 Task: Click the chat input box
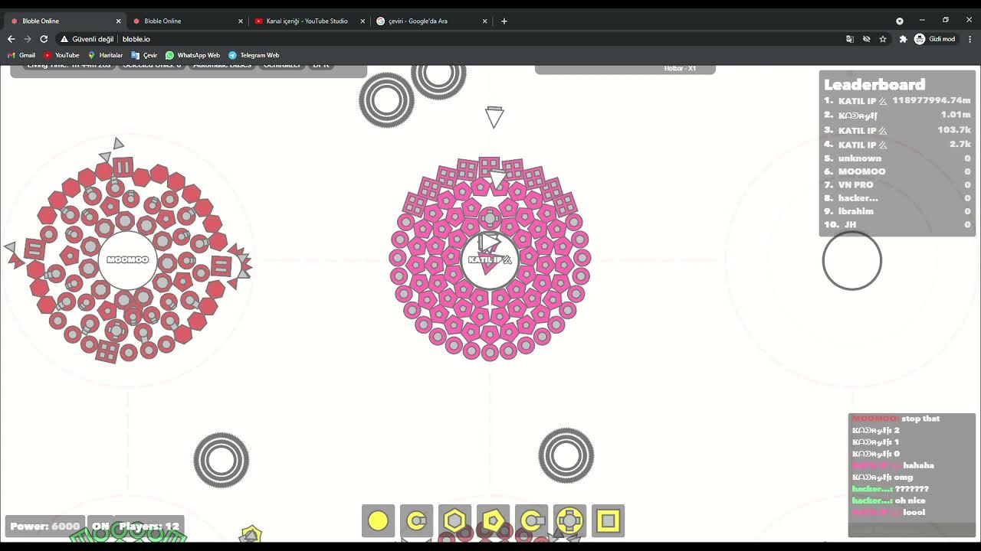click(x=912, y=530)
